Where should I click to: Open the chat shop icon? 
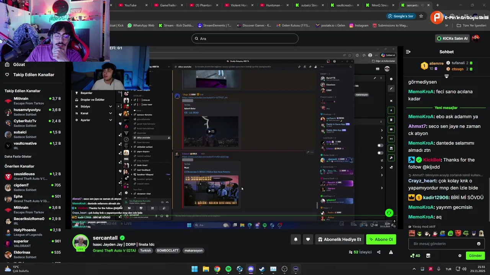(x=428, y=256)
